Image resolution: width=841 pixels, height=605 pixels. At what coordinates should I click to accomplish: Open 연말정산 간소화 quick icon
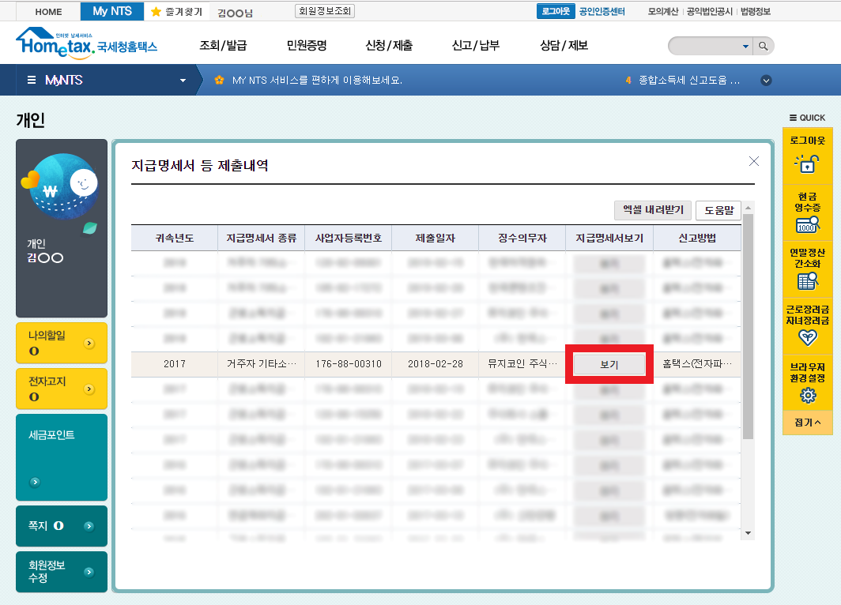(807, 280)
